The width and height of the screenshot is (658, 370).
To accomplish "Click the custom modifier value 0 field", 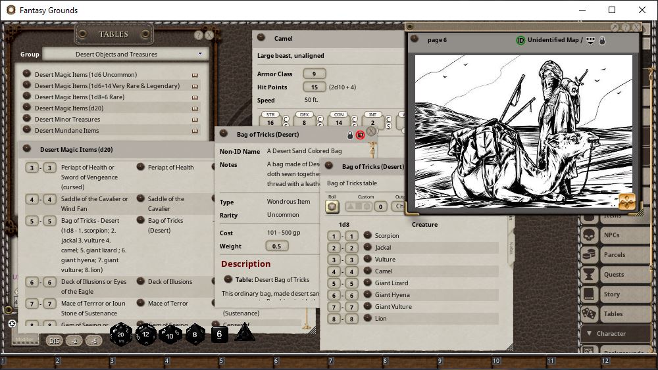I will [380, 206].
